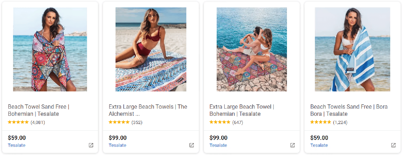Image resolution: width=403 pixels, height=155 pixels.
Task: Click the 4,081 reviews star rating
Action: point(18,122)
